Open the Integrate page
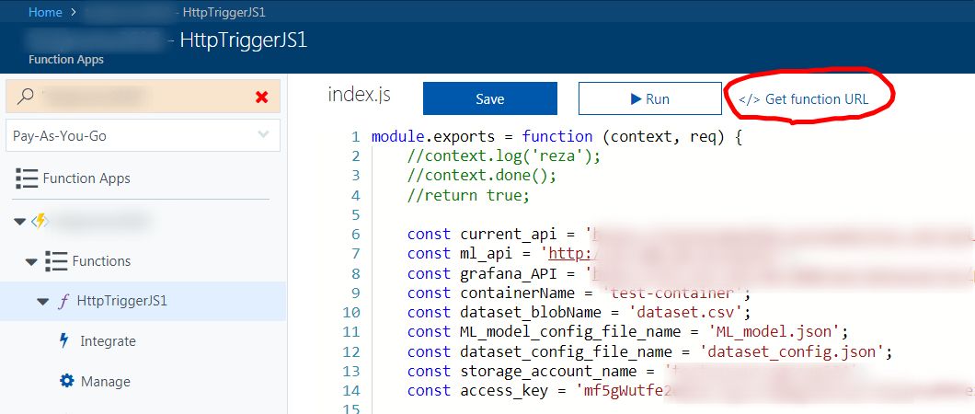This screenshot has width=975, height=414. tap(108, 341)
